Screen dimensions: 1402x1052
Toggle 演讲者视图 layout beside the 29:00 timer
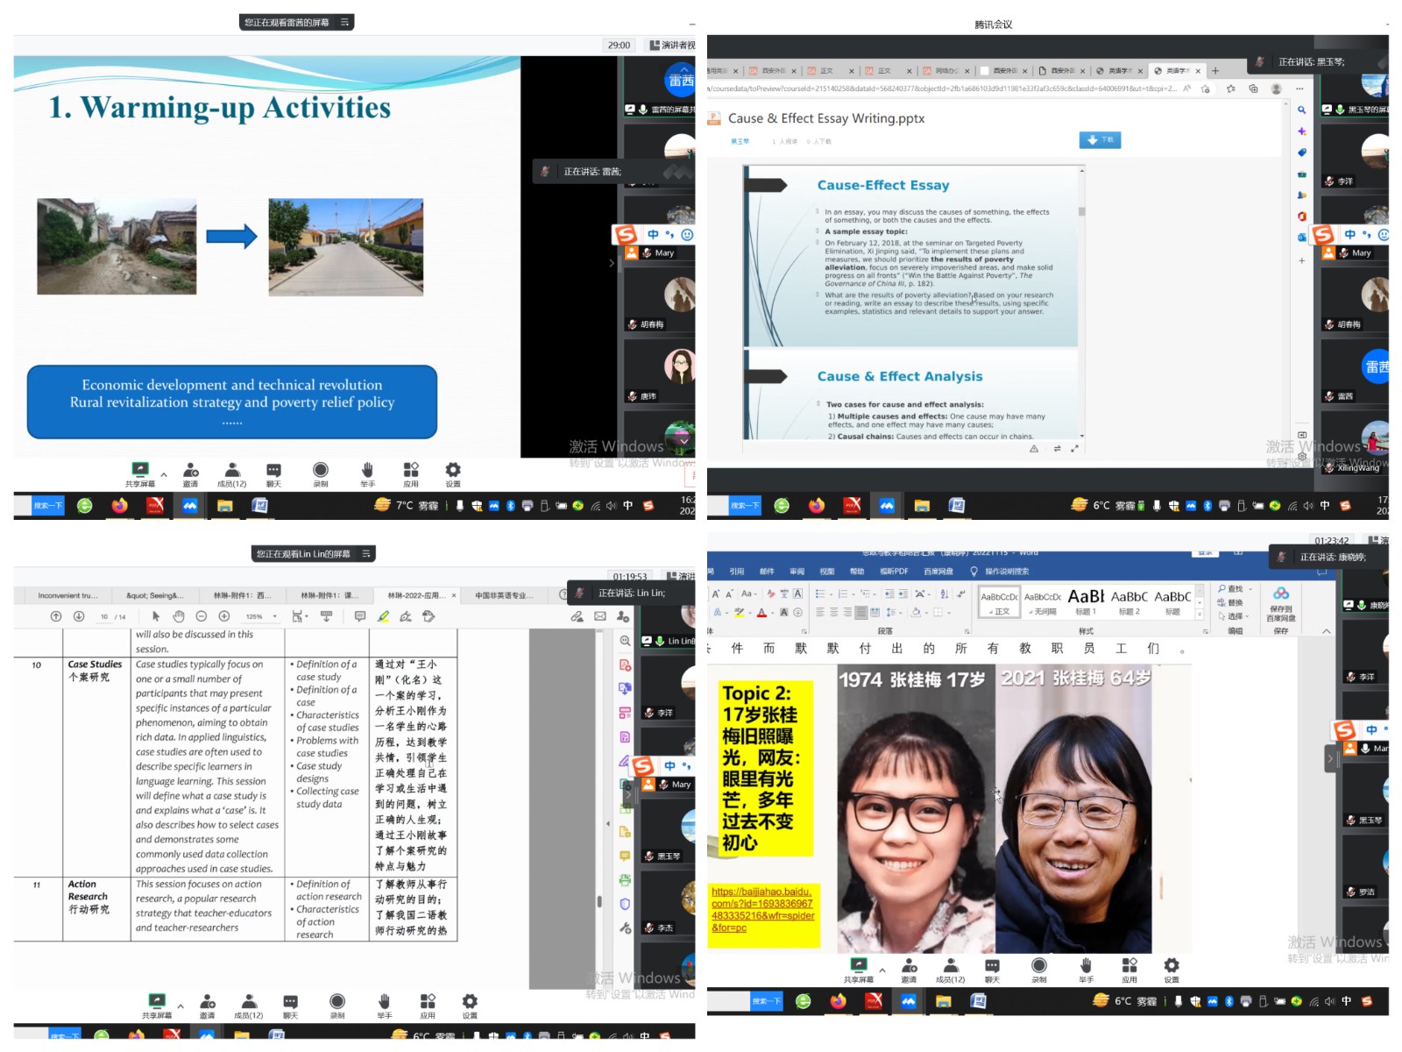tap(671, 46)
